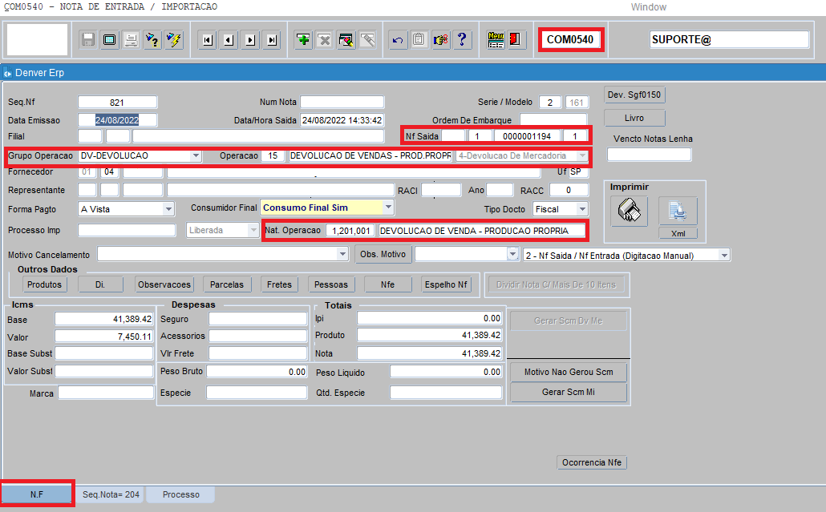Click the Icms Base value field

coord(103,319)
